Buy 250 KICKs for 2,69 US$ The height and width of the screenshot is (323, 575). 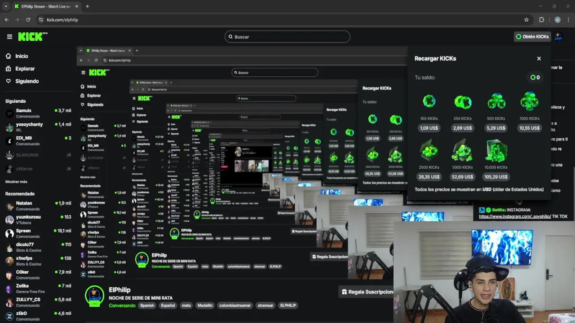(463, 128)
